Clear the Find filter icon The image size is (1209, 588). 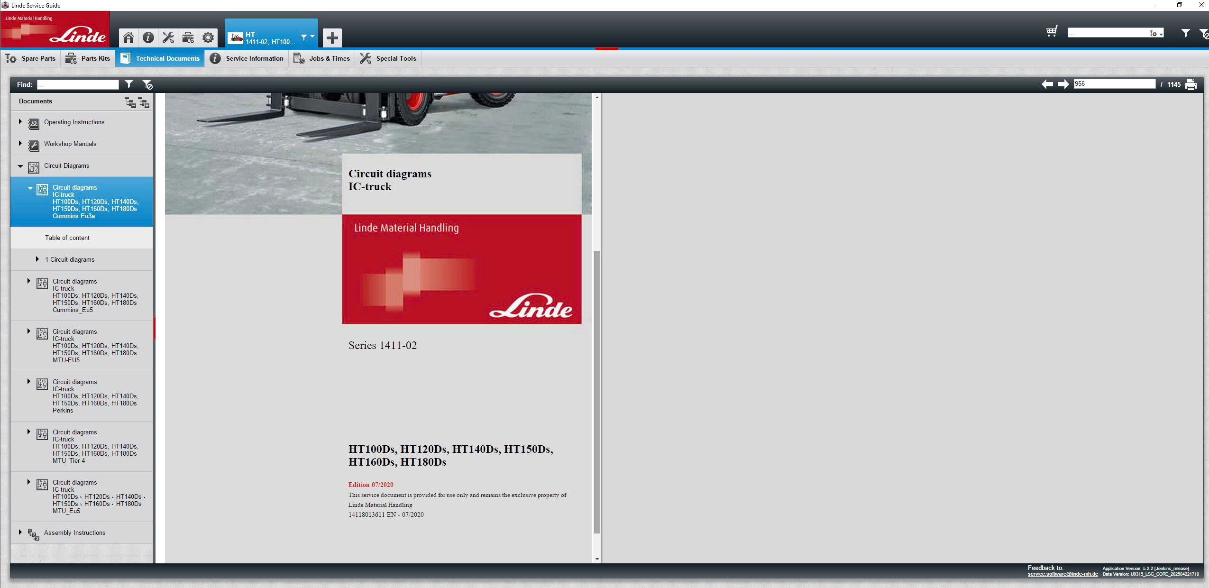tap(147, 84)
